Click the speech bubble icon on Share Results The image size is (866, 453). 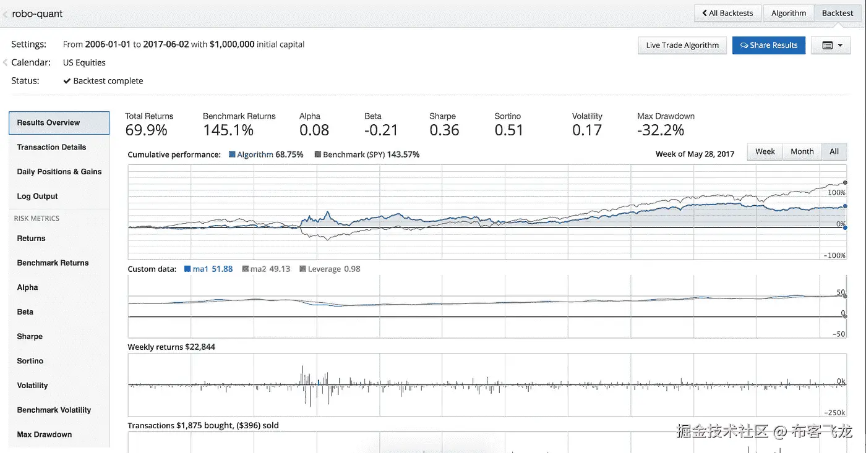[744, 45]
